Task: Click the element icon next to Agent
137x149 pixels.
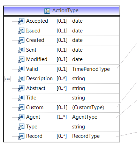Action: pyautogui.click(x=21, y=117)
